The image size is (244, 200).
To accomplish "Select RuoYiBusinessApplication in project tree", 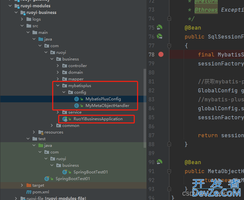I will (98, 119).
